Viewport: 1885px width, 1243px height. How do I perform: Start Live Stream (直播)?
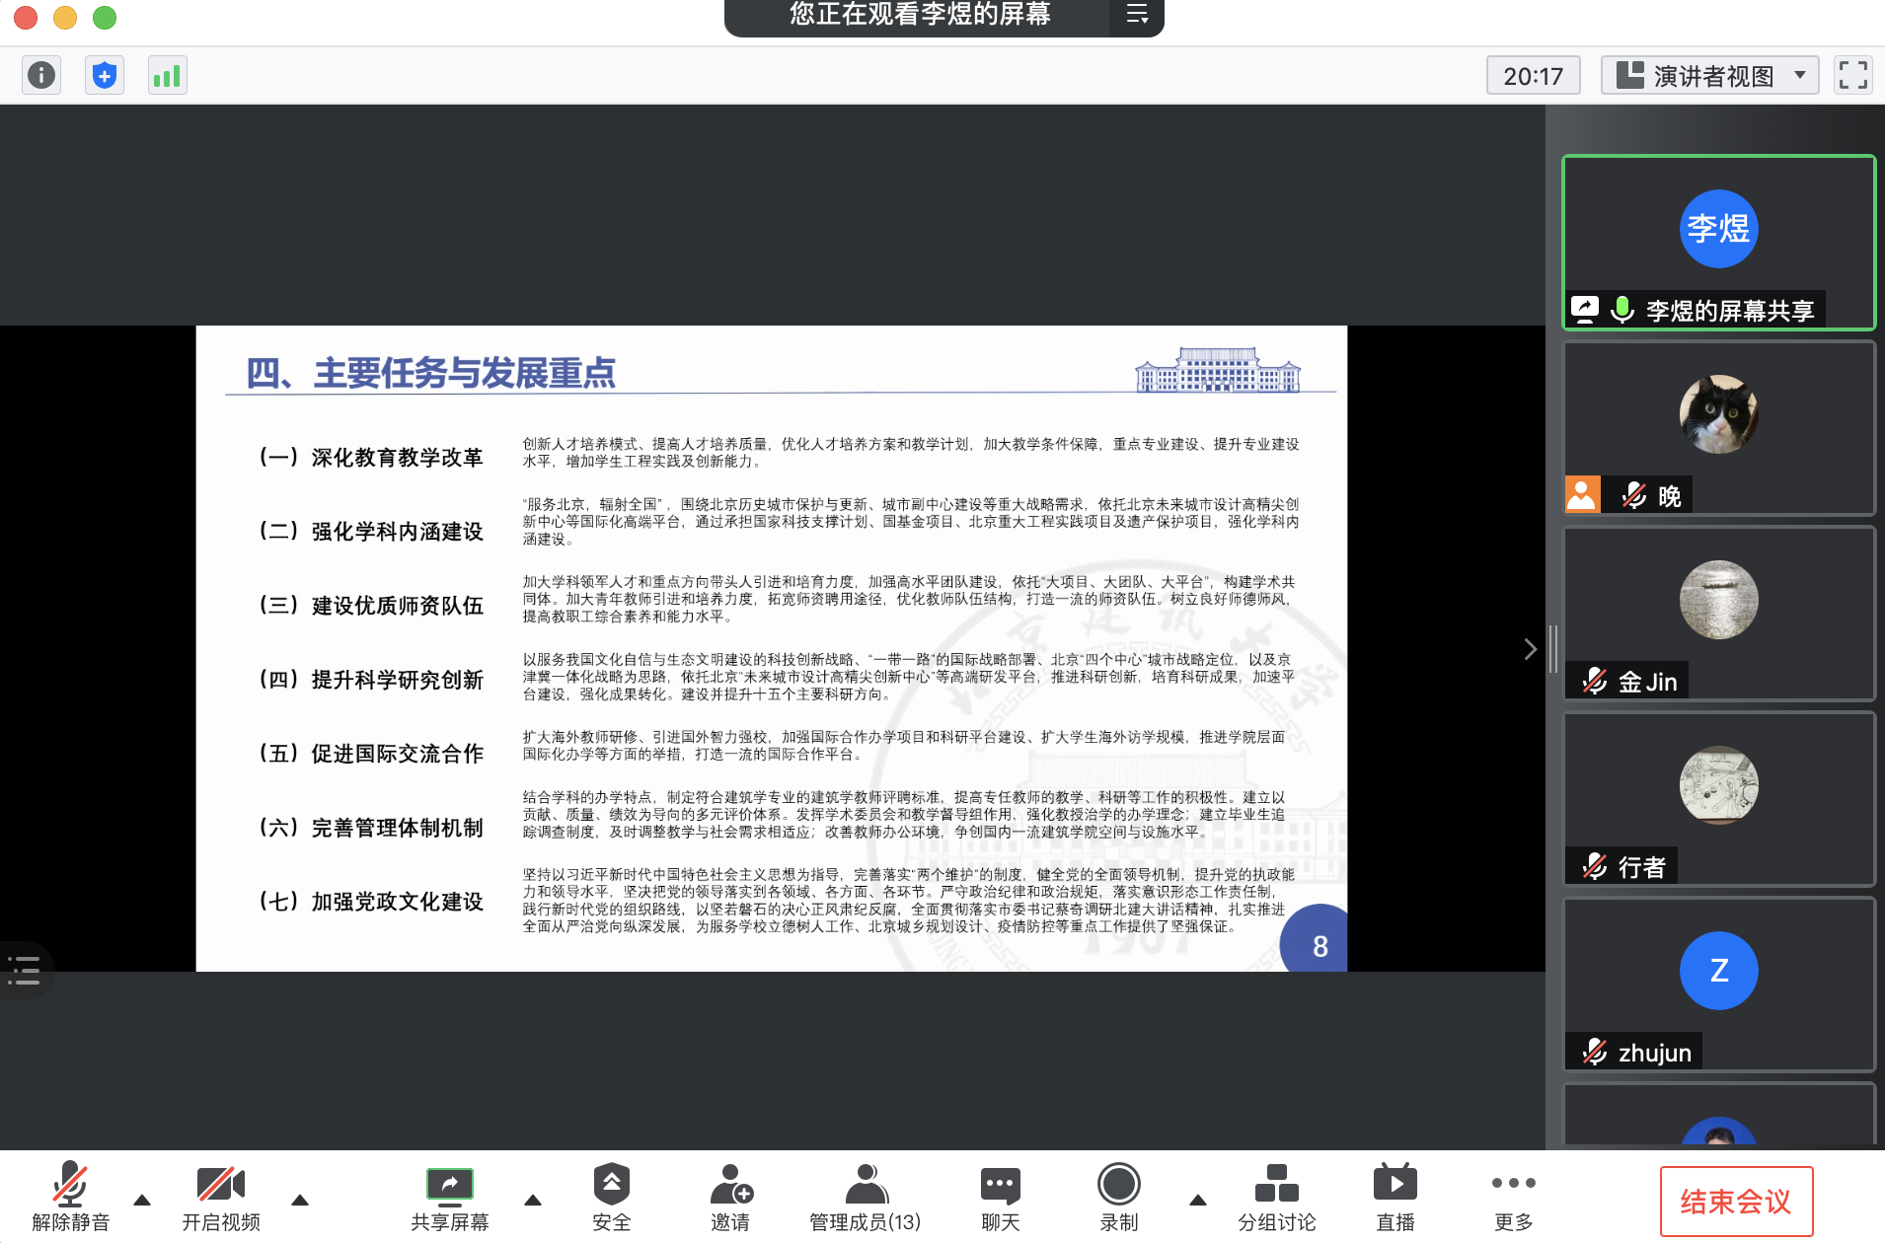pos(1395,1196)
